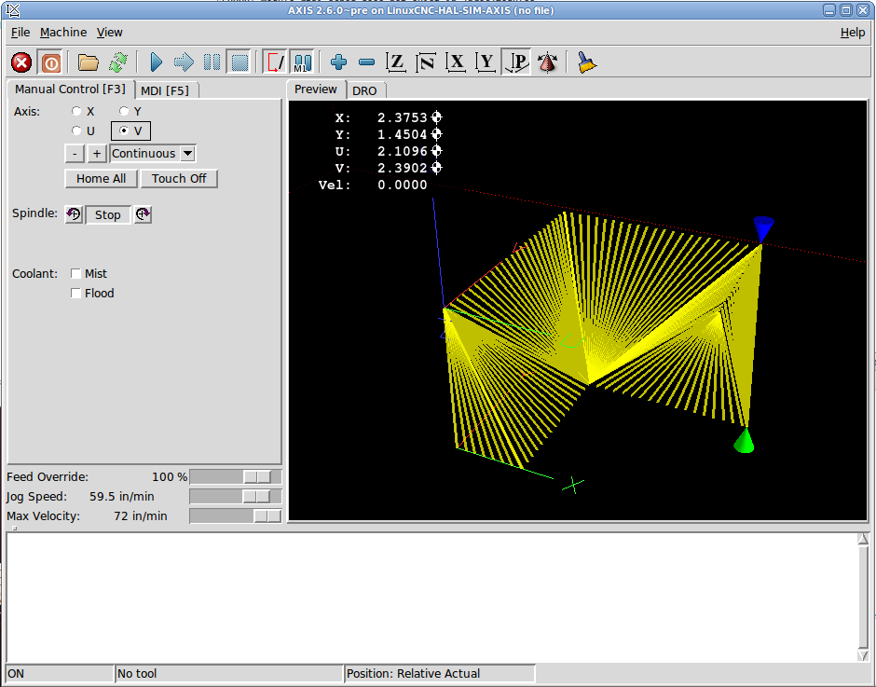Switch to Z top view
The image size is (876, 687).
tap(396, 62)
